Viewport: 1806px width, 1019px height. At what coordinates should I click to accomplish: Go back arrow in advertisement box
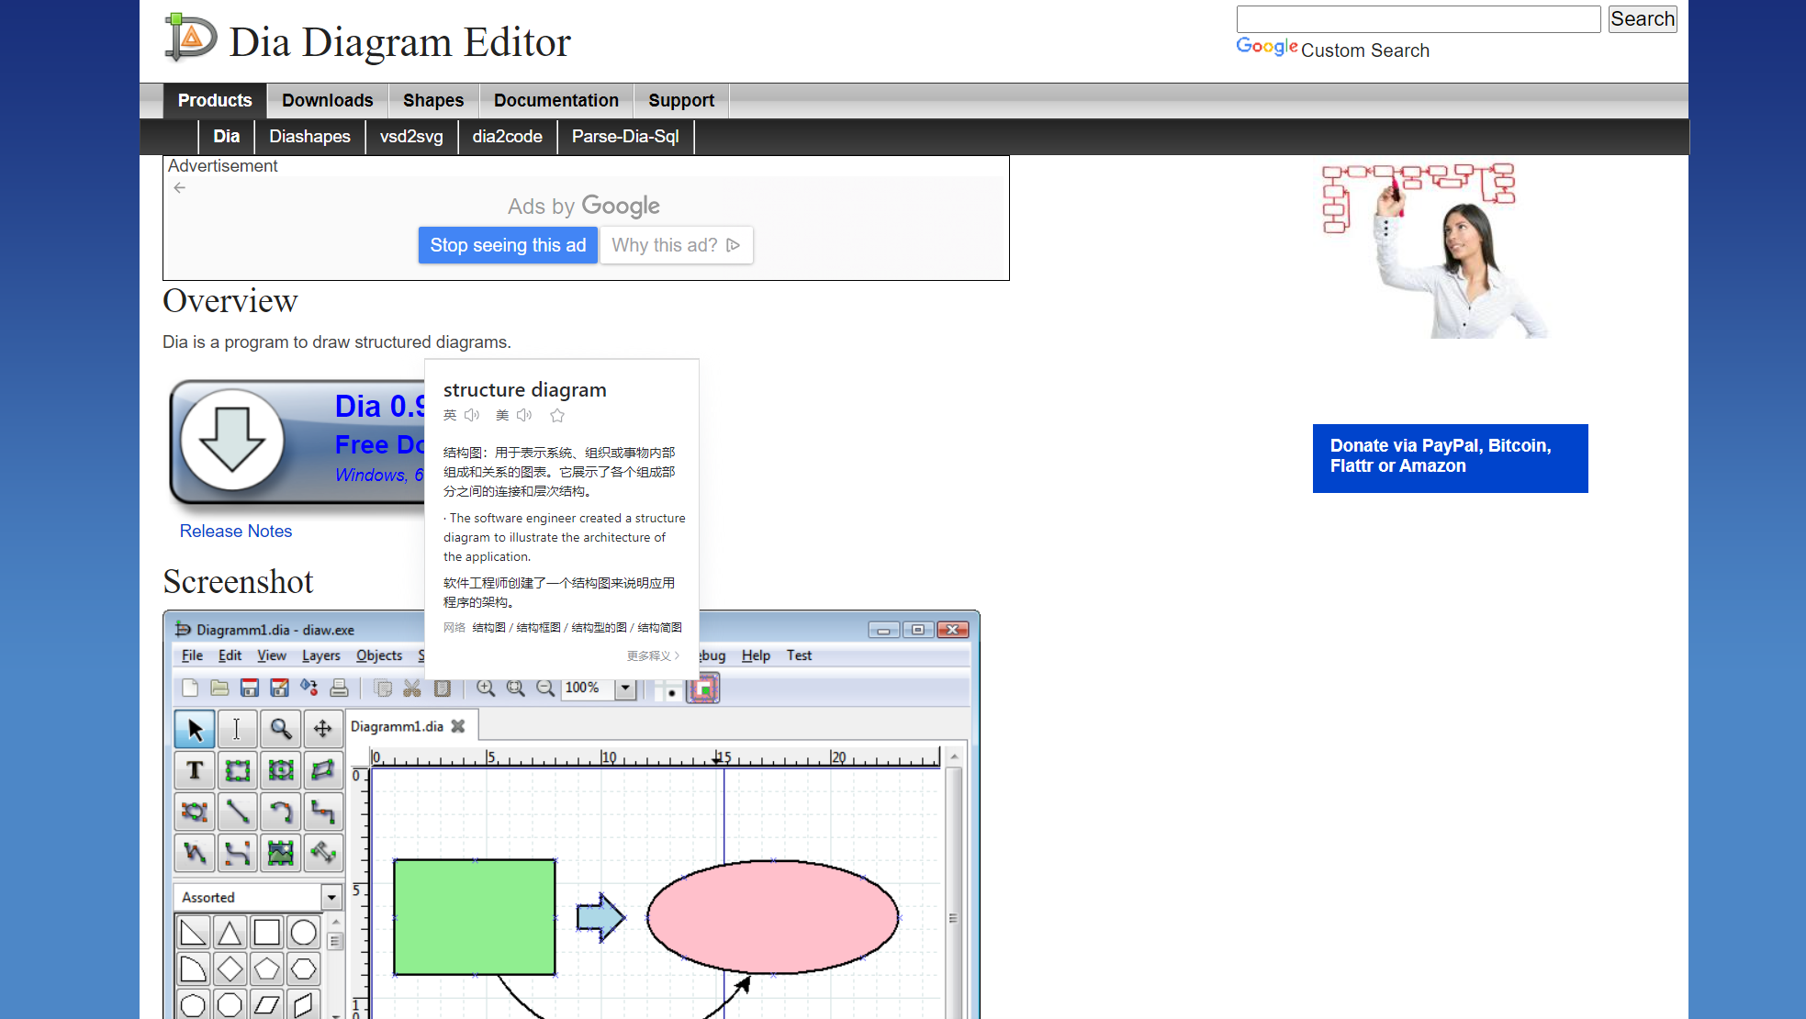point(180,187)
